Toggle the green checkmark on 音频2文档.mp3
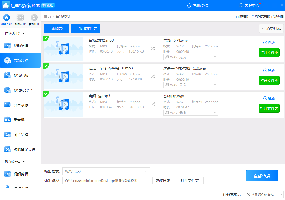 pyautogui.click(x=46, y=38)
